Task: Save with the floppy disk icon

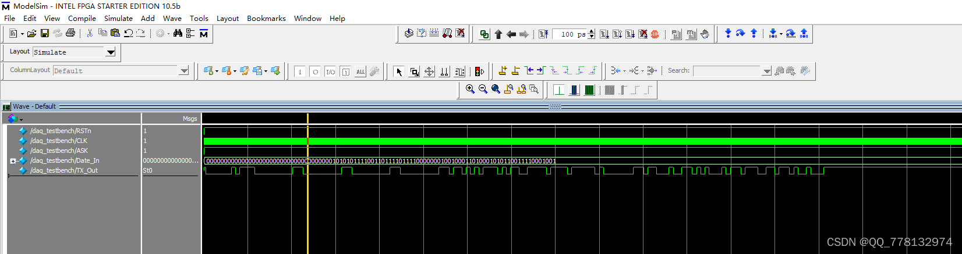Action: 45,34
